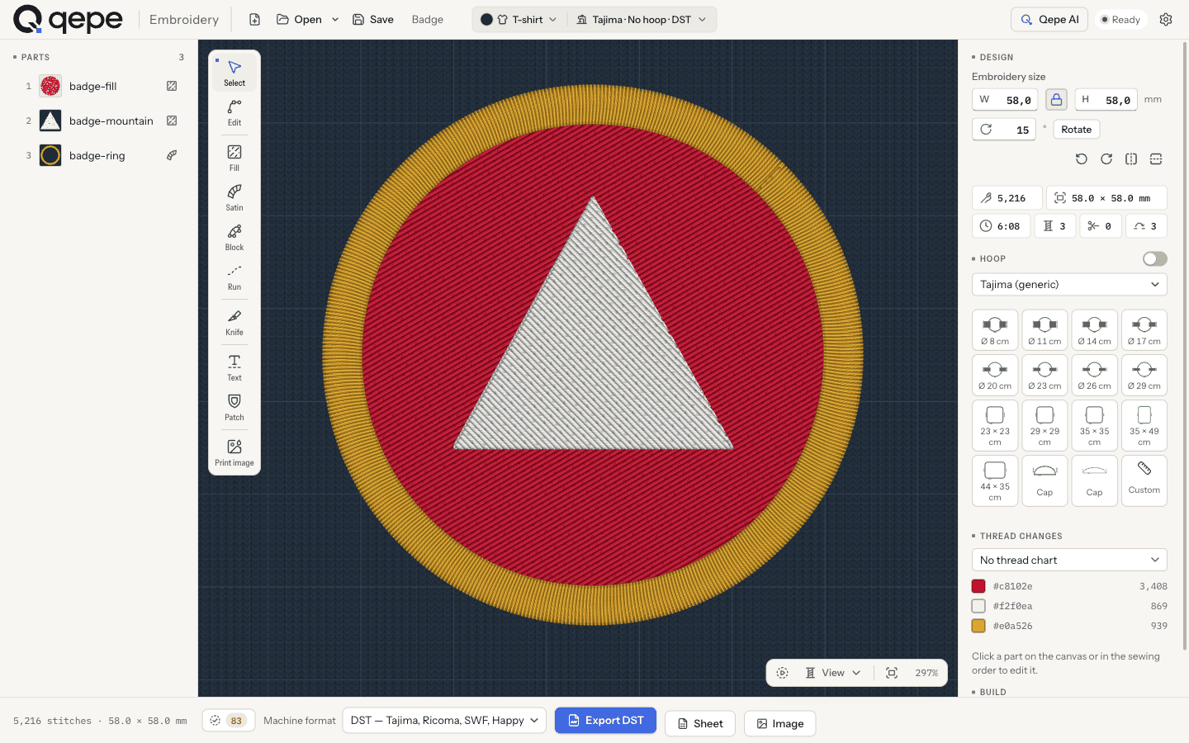Screen dimensions: 1189x743
Task: Open the Machine format dropdown
Action: [x=444, y=721]
